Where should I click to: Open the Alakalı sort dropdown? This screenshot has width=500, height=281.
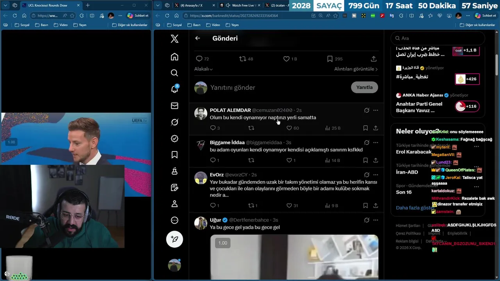click(204, 69)
